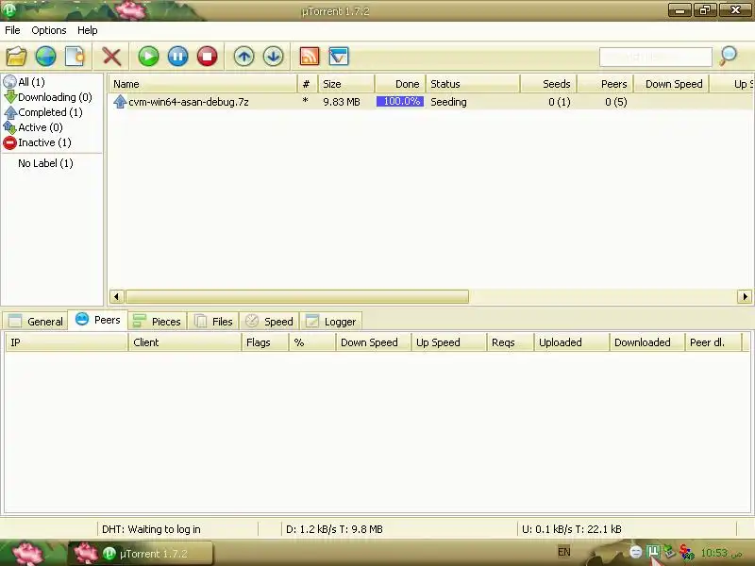The width and height of the screenshot is (755, 566).
Task: Sort by Down Speed header in torrent list
Action: 671,84
